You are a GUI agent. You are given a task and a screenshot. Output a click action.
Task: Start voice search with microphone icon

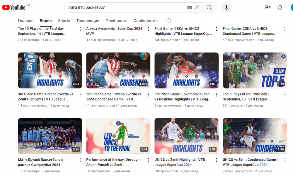point(226,8)
